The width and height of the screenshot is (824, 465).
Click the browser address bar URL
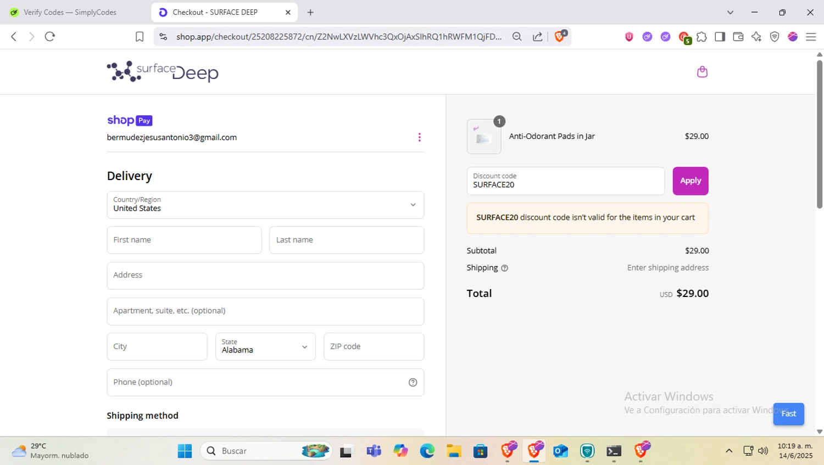[339, 37]
